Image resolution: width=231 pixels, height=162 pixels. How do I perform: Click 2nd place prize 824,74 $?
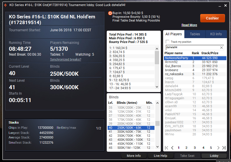(x=117, y=52)
